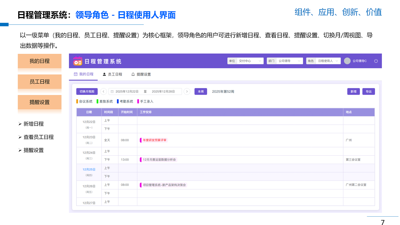Click the calendar icon in date range field
This screenshot has width=400, height=225.
coord(112,92)
